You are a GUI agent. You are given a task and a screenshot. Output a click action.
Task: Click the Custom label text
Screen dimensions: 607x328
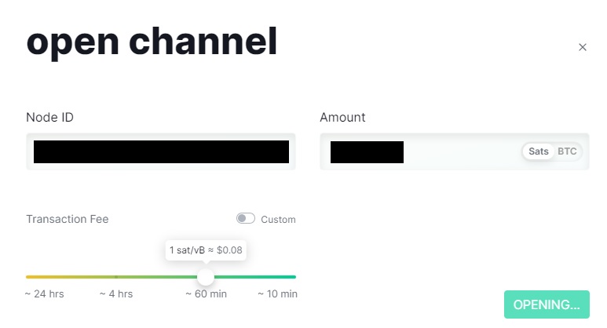[x=278, y=220]
